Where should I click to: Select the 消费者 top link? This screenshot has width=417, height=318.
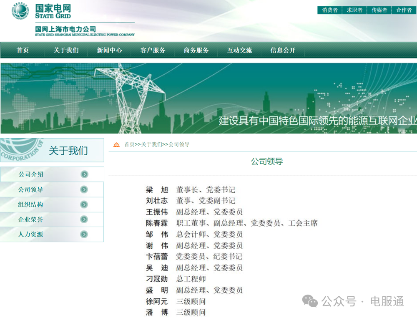tap(330, 10)
